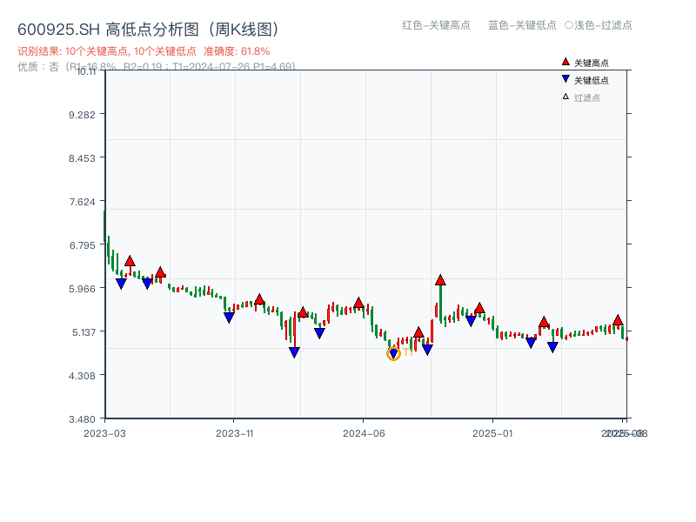Toggle the 关键低点 legend label
696x522 pixels.
coord(592,80)
